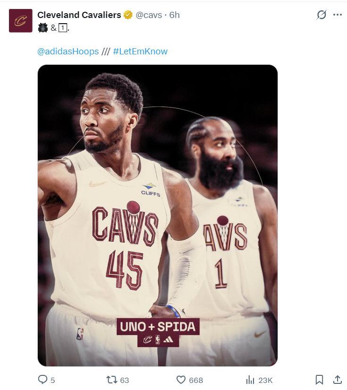This screenshot has width=347, height=390.
Task: Click the reply count 5
Action: click(x=53, y=380)
